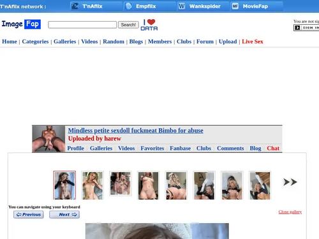Image resolution: width=319 pixels, height=239 pixels.
Task: Open the T'nAflix network link icon
Action: (75, 6)
